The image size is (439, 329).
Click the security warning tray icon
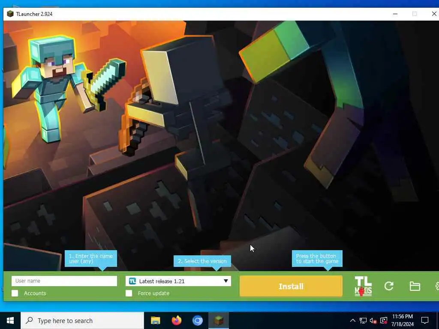click(383, 320)
